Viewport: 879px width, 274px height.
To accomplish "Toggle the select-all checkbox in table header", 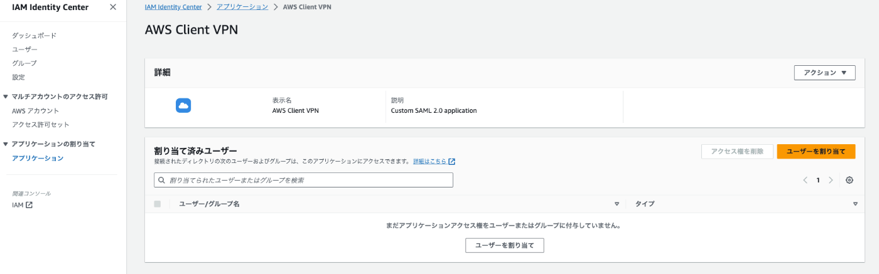I will click(x=157, y=204).
